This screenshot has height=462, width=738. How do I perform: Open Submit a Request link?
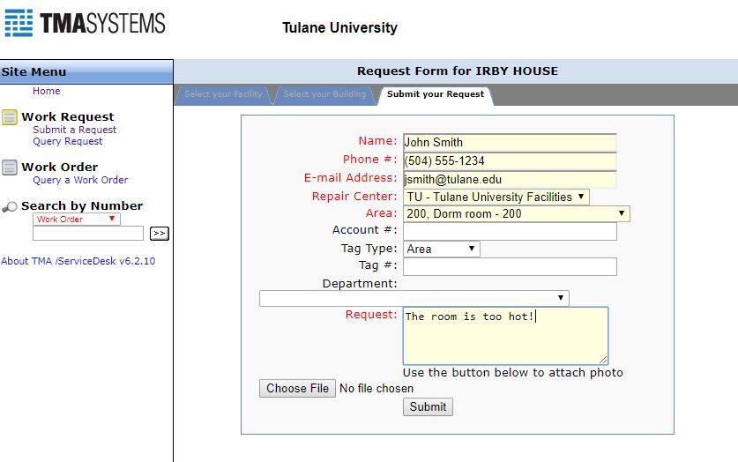coord(74,130)
